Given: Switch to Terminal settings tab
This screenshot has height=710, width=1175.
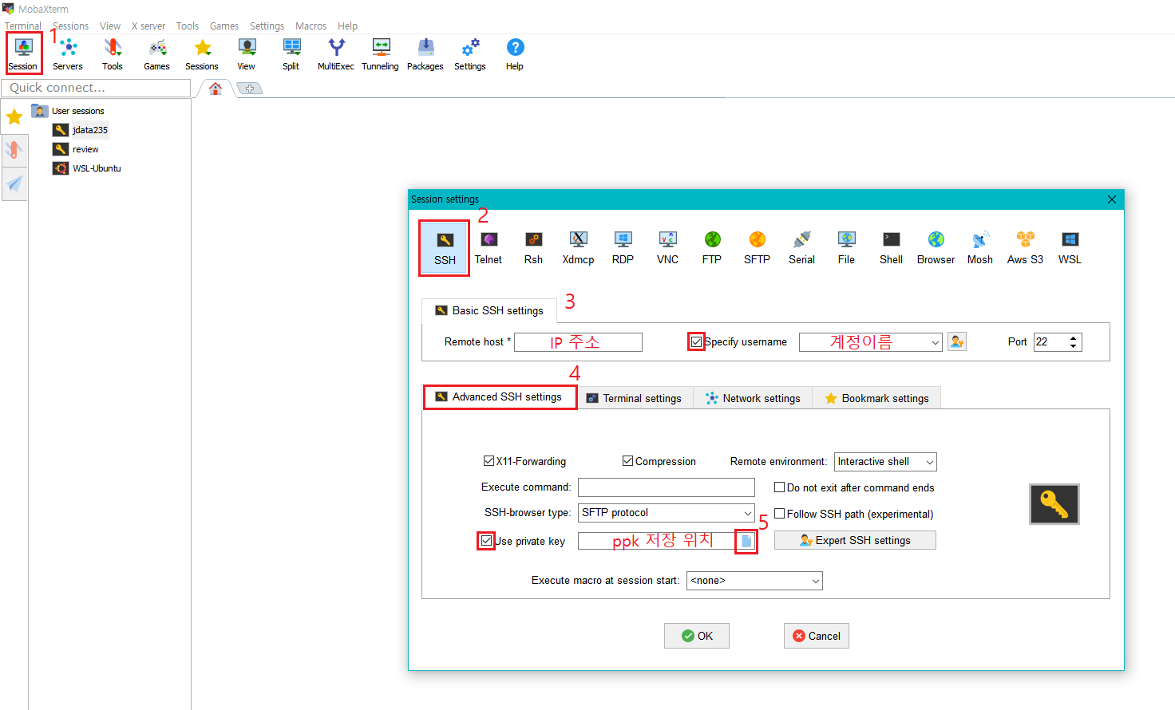Looking at the screenshot, I should coord(635,398).
